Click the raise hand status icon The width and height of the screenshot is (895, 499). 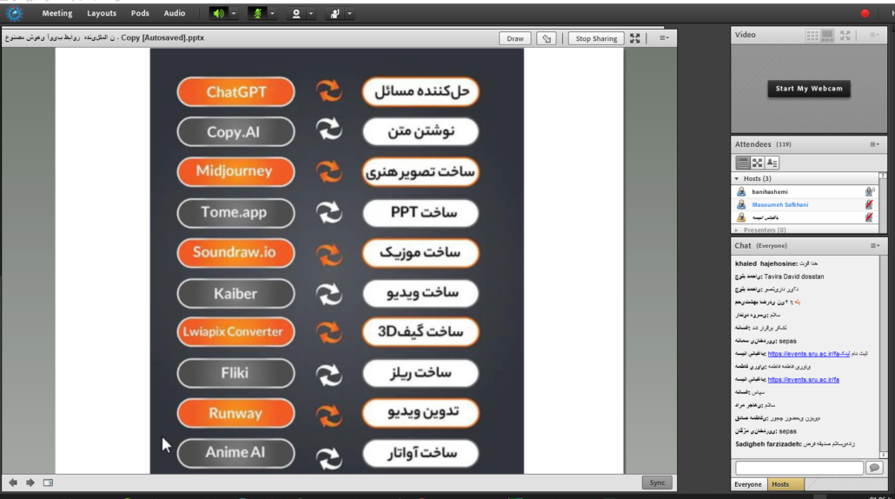tap(335, 13)
